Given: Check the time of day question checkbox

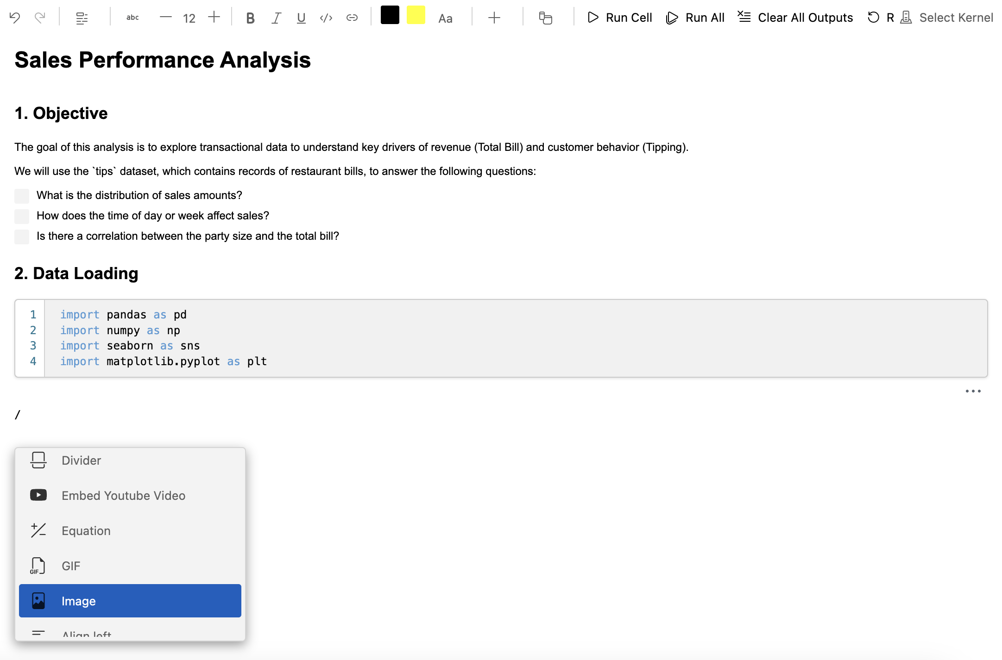Looking at the screenshot, I should point(22,216).
